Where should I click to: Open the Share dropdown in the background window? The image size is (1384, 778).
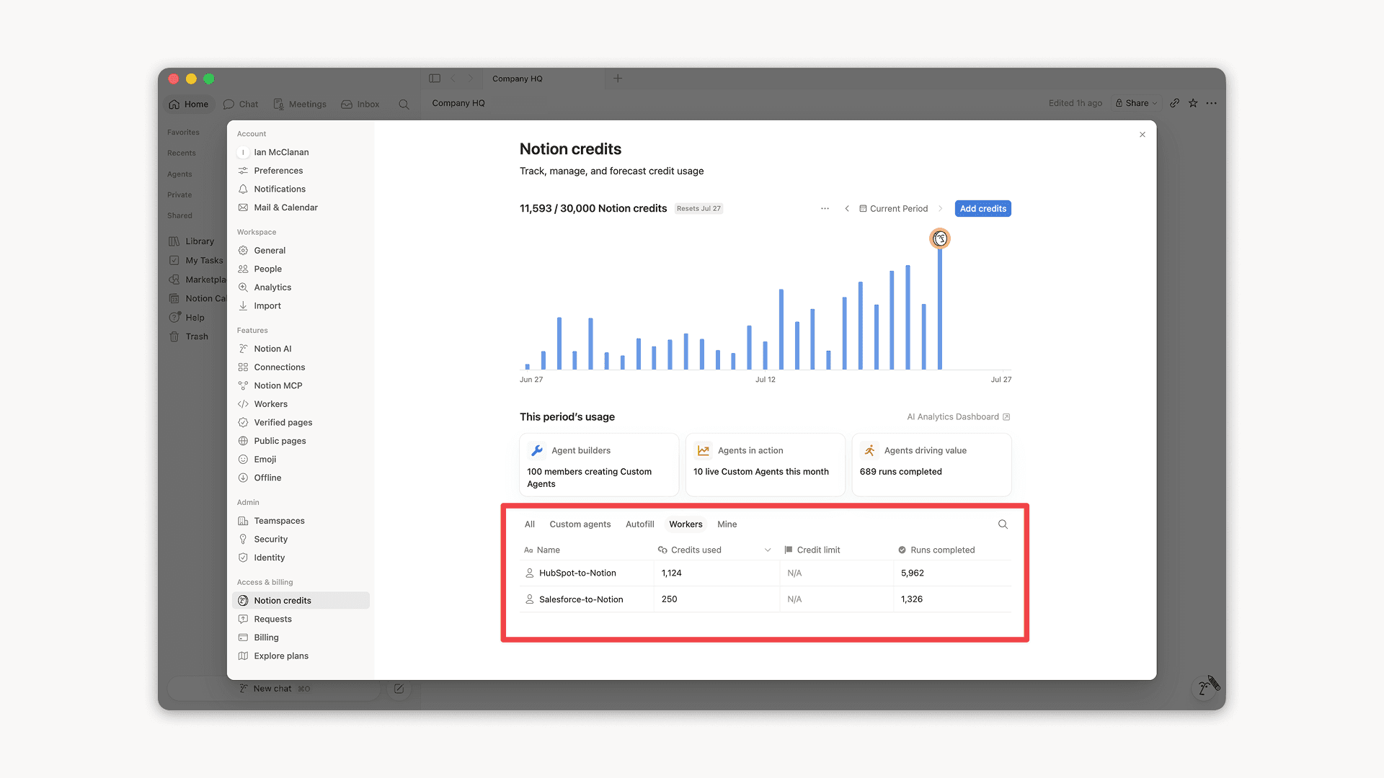pos(1135,104)
